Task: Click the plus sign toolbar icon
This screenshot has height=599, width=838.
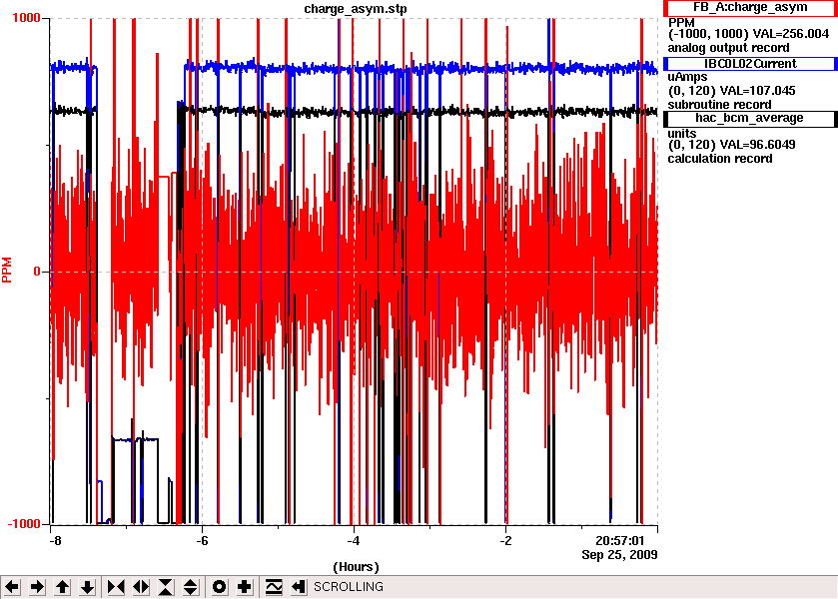Action: tap(245, 587)
